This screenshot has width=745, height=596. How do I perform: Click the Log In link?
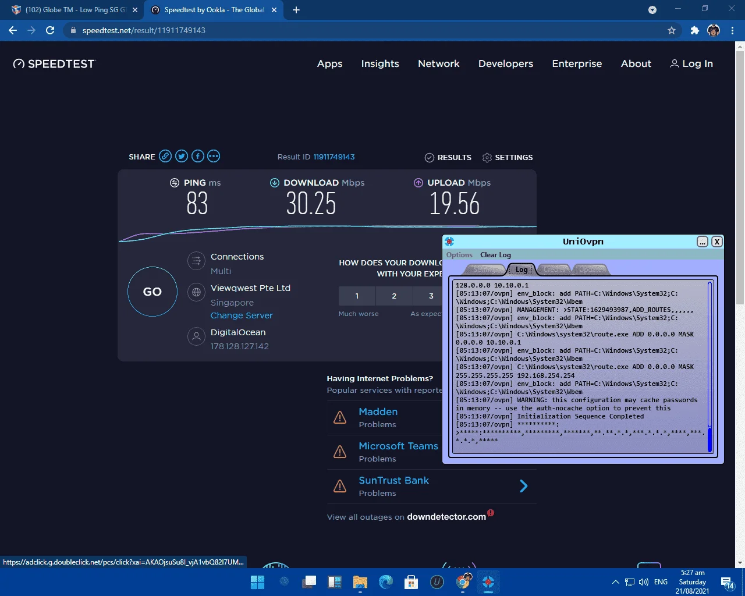[691, 64]
